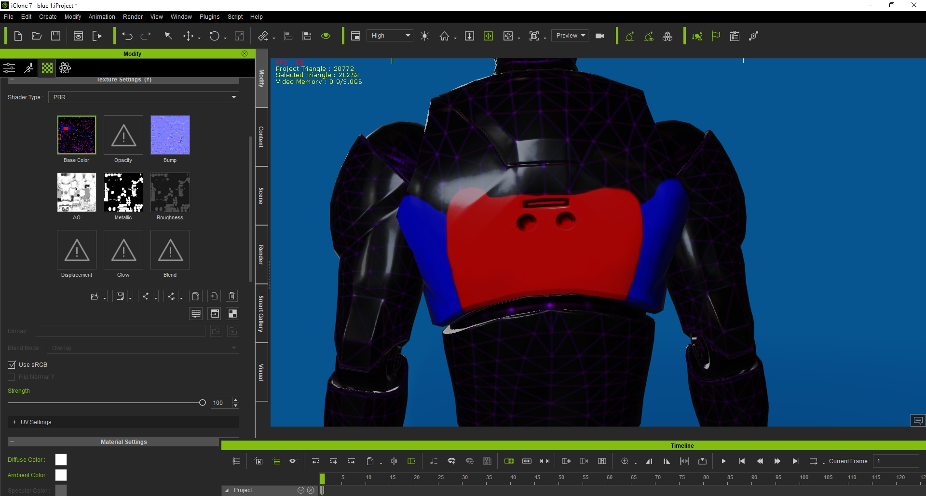Viewport: 926px width, 496px height.
Task: Click the Current Frame input field
Action: coord(896,461)
